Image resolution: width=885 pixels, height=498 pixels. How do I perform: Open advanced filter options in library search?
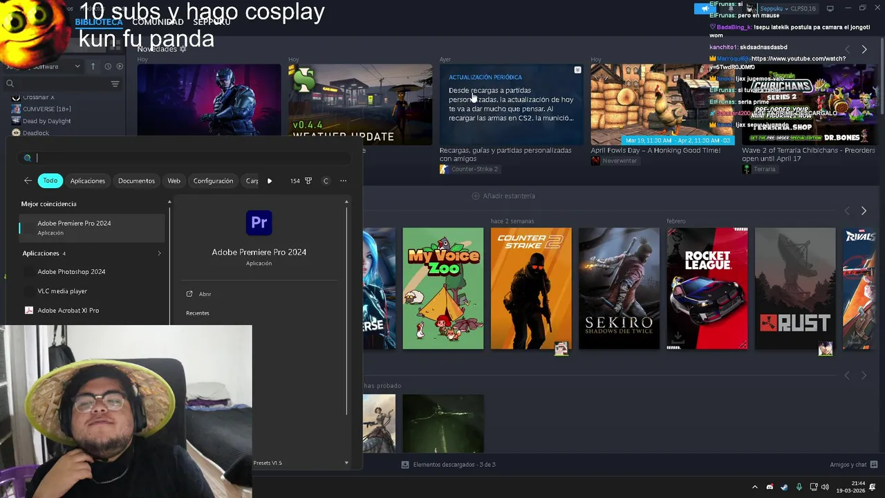click(x=115, y=84)
